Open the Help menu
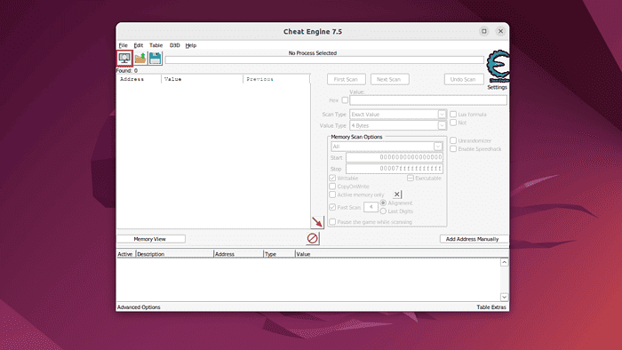Screen dimensions: 622x350 click(x=191, y=45)
